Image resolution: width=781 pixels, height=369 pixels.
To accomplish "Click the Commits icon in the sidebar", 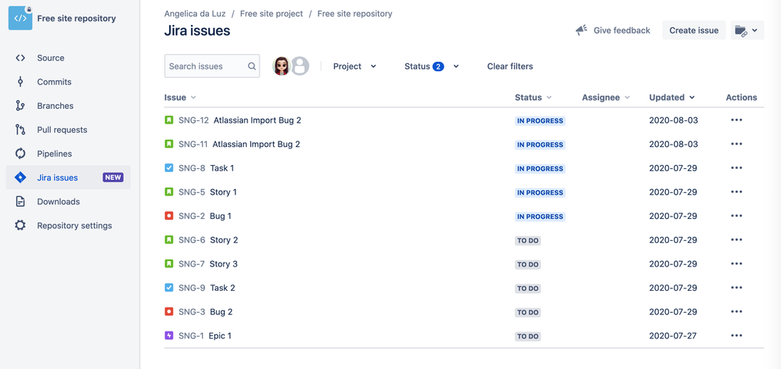I will (x=20, y=81).
